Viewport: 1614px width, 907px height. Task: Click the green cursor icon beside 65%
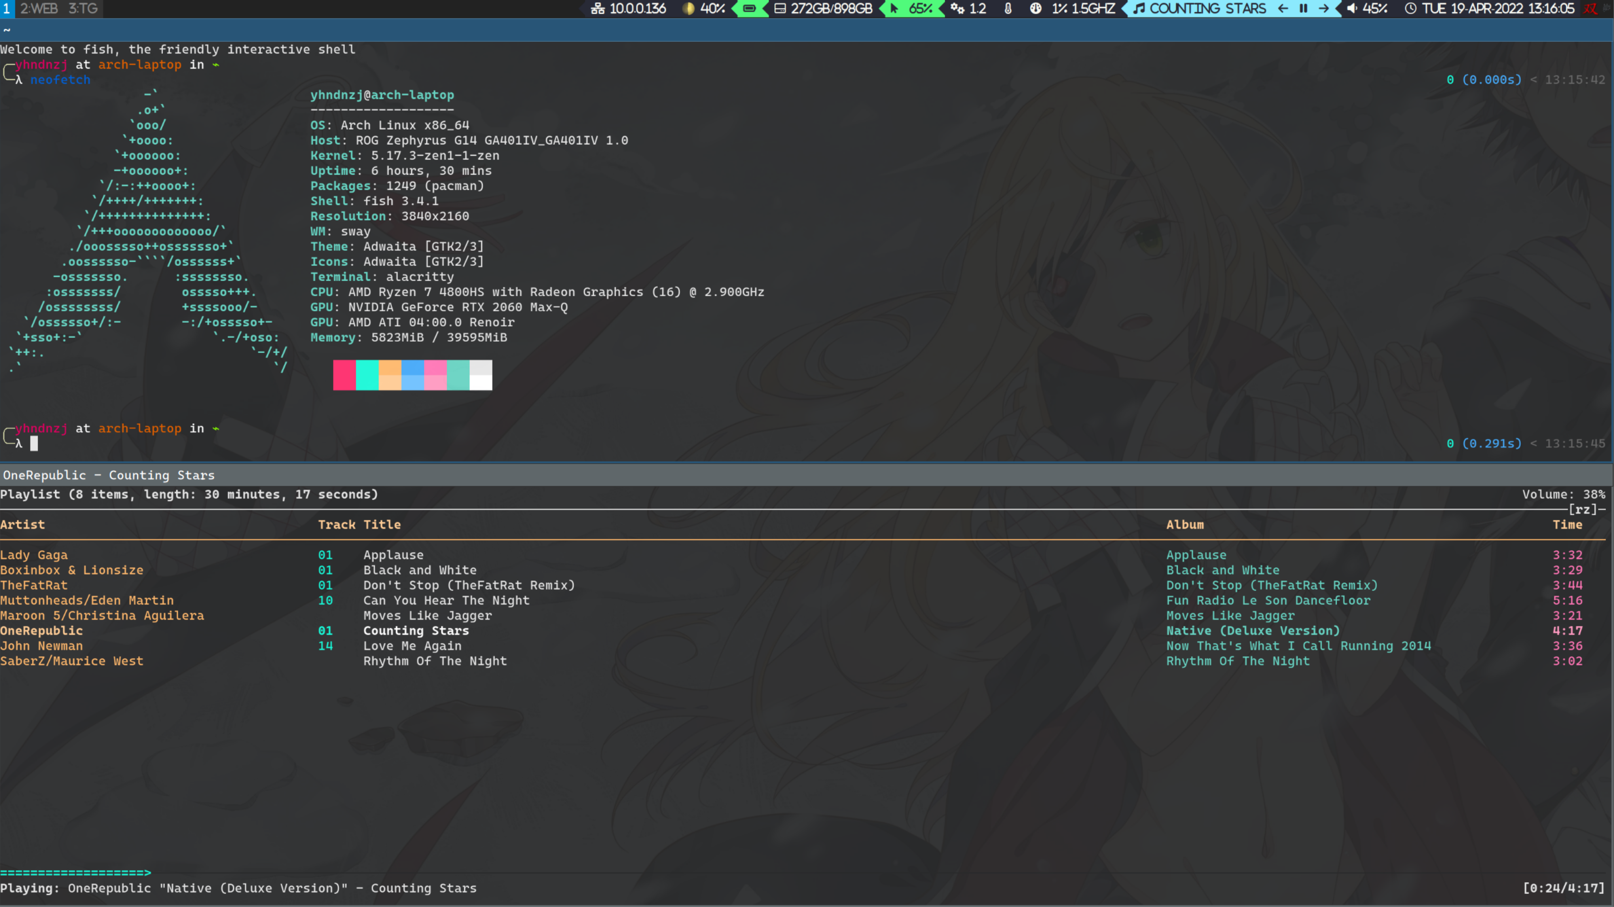coord(894,9)
